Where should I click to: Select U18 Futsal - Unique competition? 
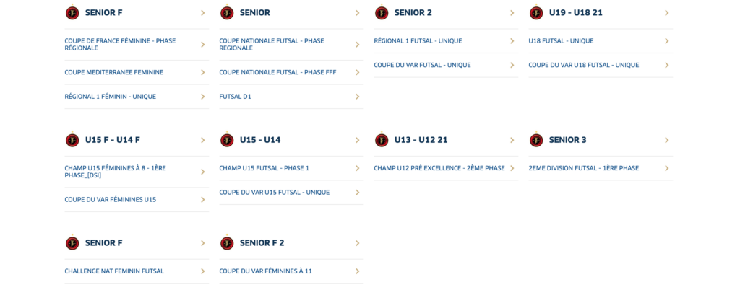tap(561, 41)
